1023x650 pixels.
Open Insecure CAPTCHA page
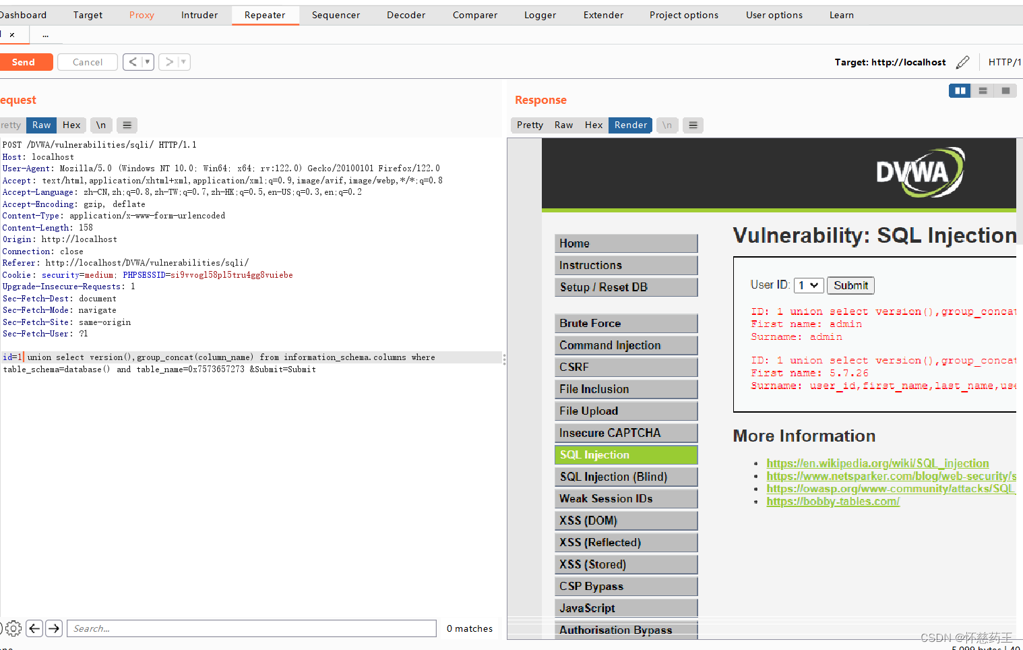pyautogui.click(x=626, y=433)
